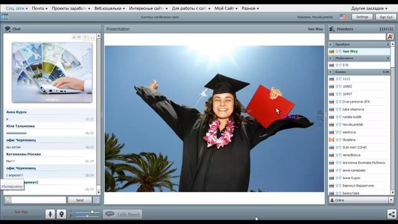Image resolution: width=398 pixels, height=224 pixels.
Task: Click the app logo icon at top left
Action: [x=4, y=17]
